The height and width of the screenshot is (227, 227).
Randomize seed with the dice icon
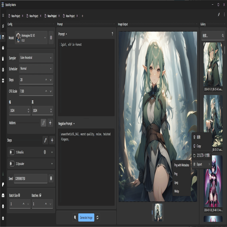51,179
